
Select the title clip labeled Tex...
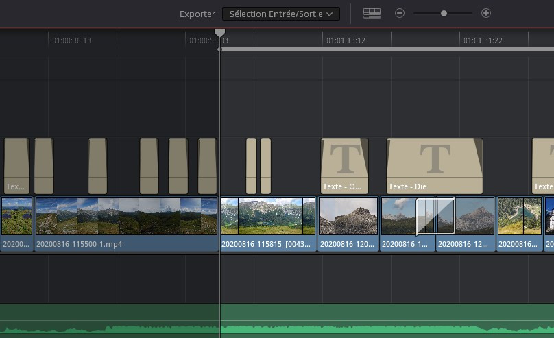(x=16, y=166)
